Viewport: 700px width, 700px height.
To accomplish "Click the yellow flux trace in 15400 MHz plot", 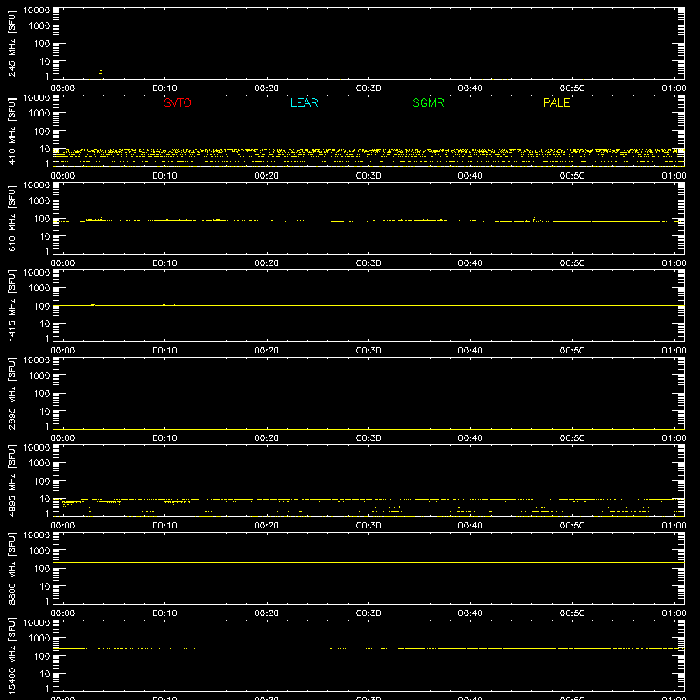I will (368, 648).
